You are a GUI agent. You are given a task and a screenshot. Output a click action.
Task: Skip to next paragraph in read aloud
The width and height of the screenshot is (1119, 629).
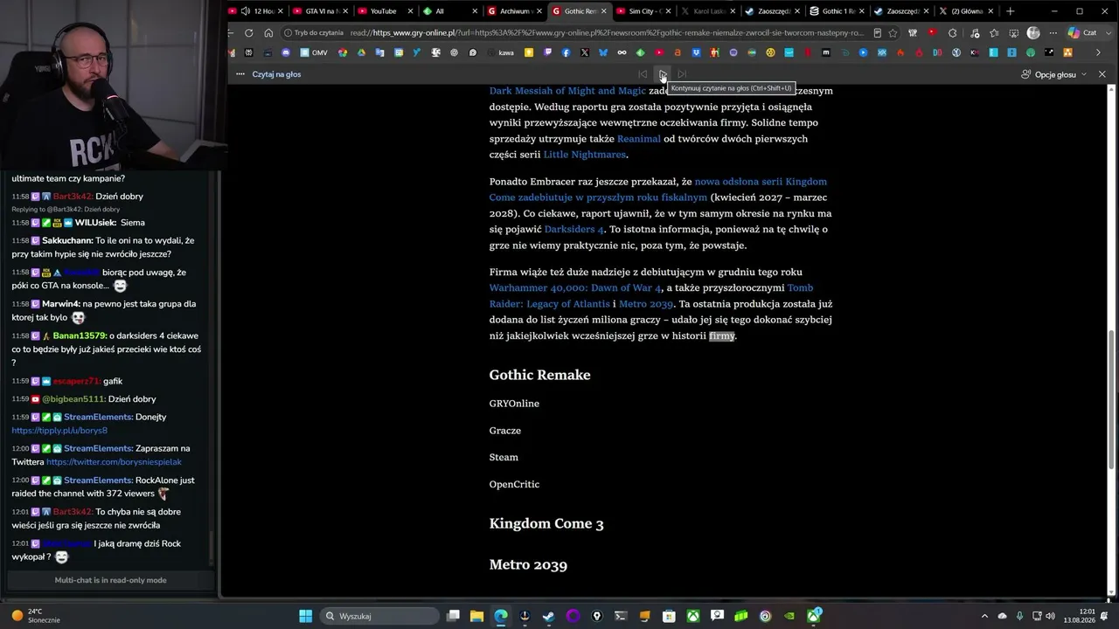point(682,74)
